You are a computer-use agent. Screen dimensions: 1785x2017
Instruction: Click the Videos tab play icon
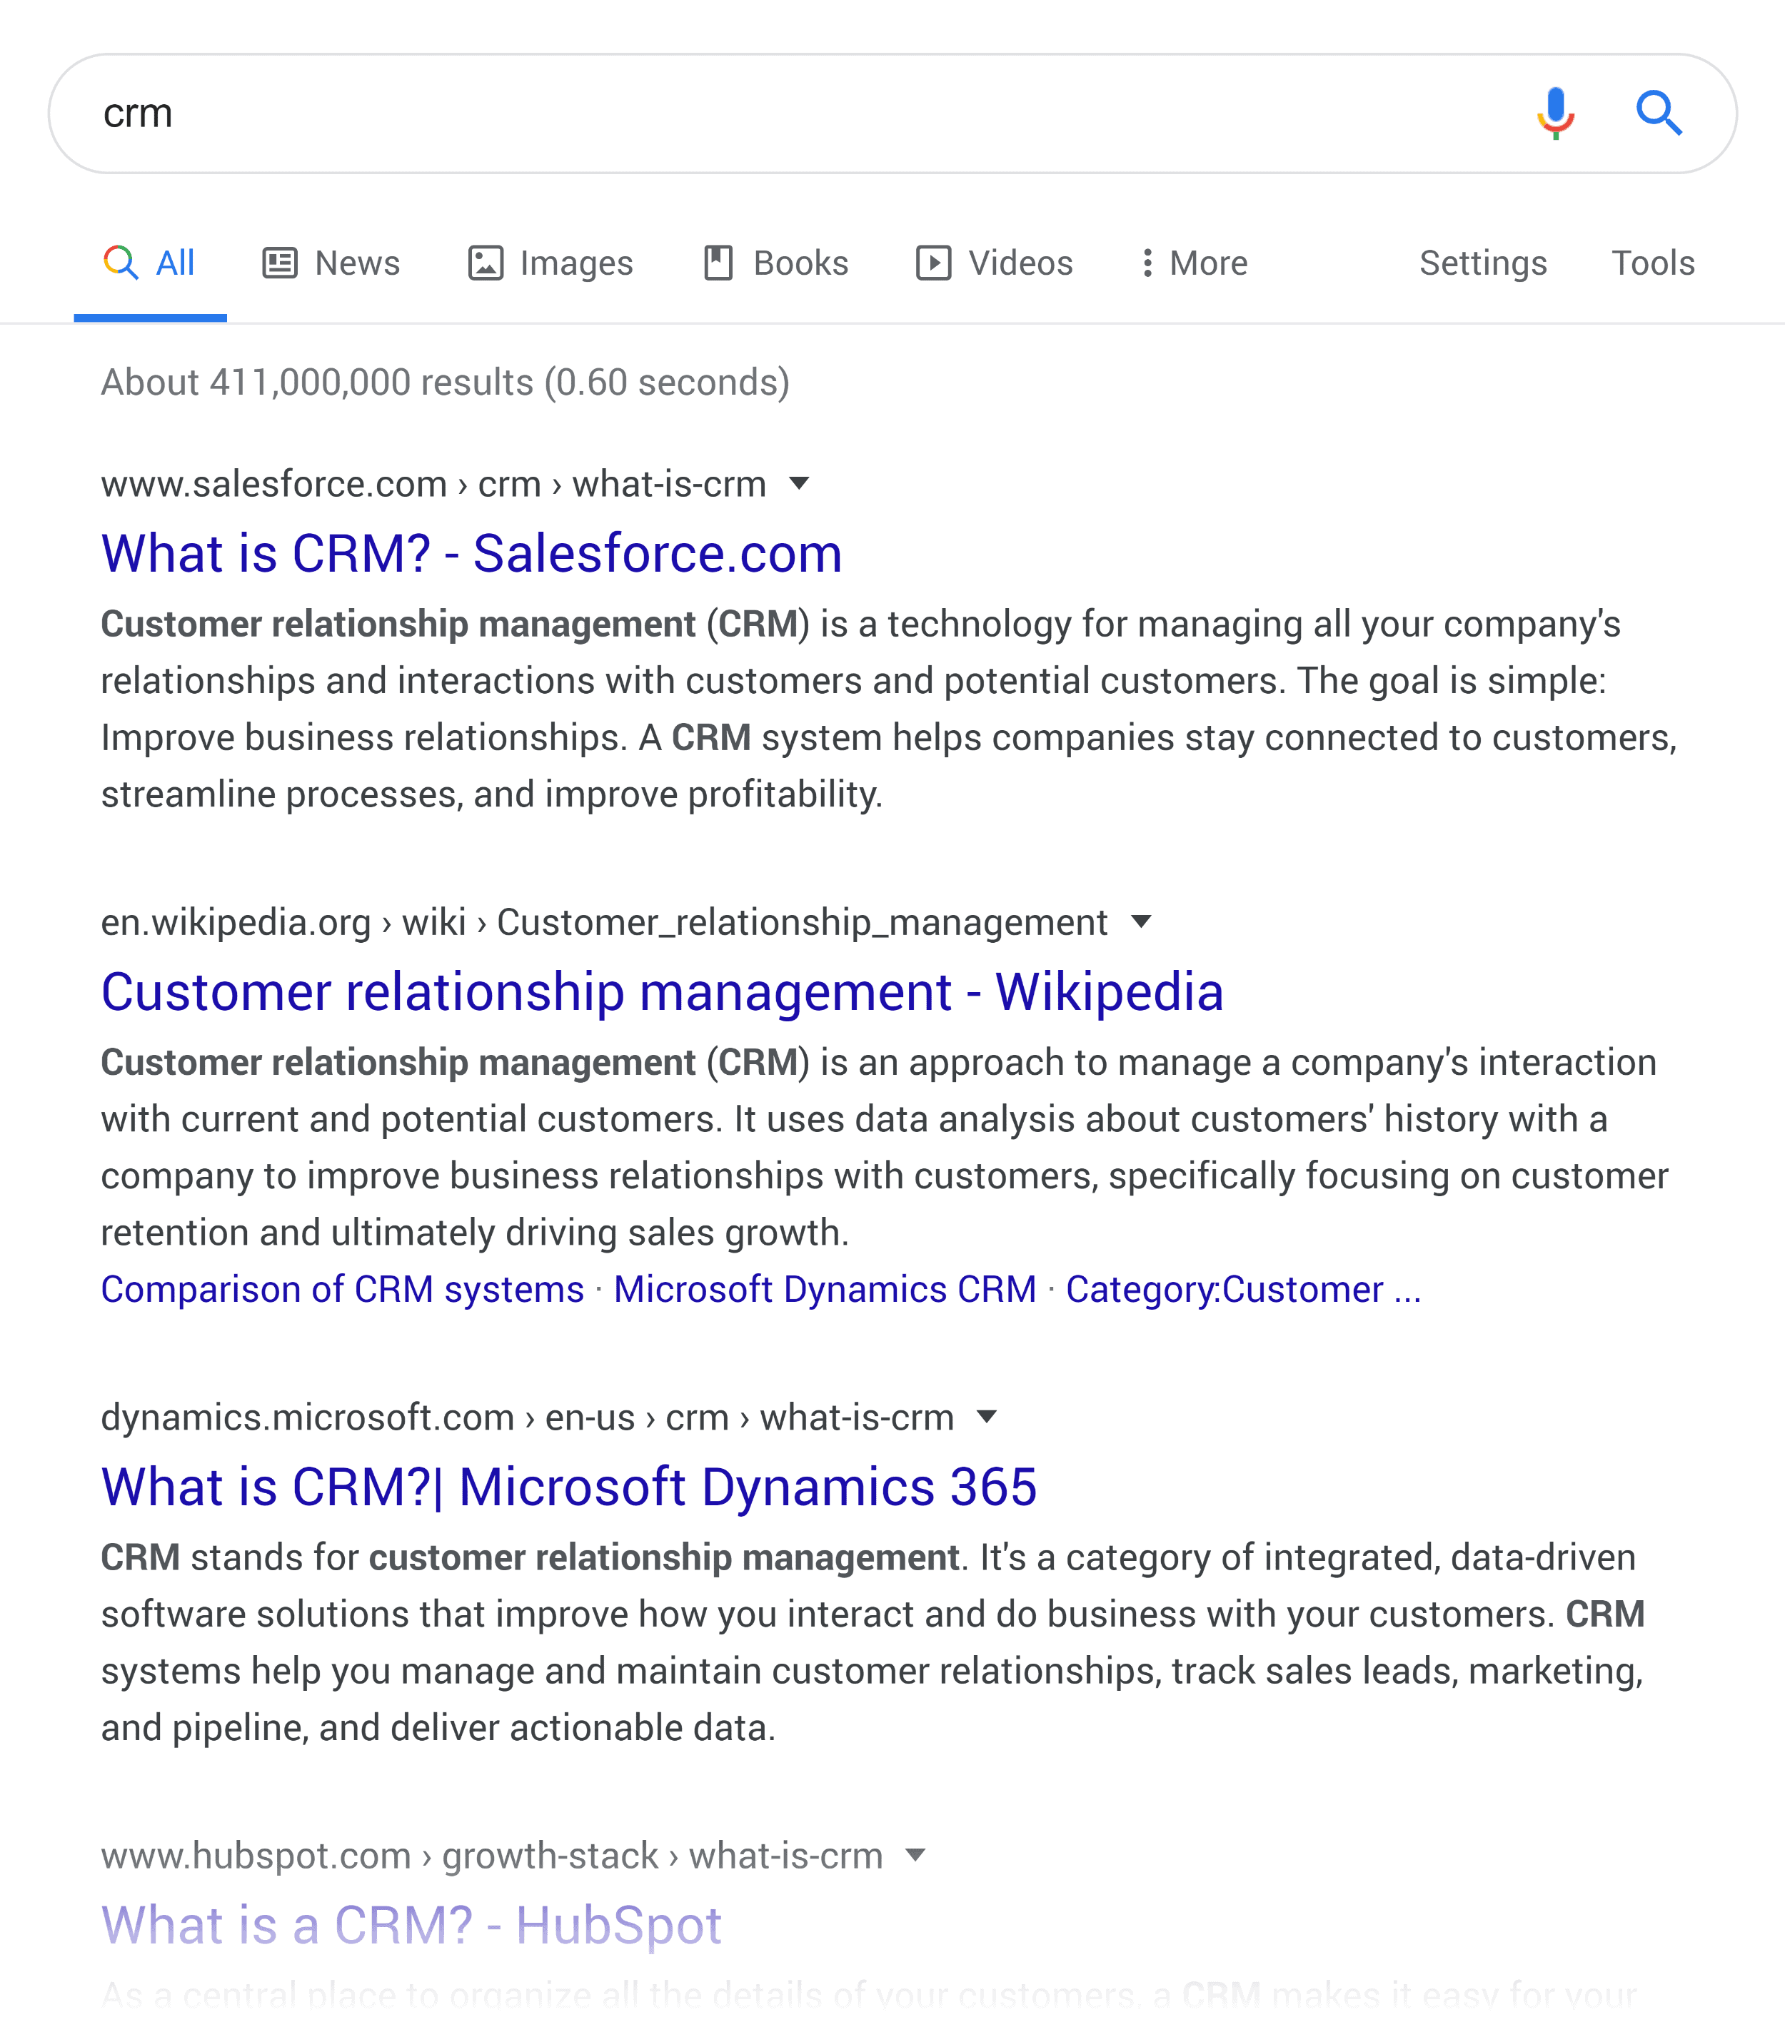point(933,263)
